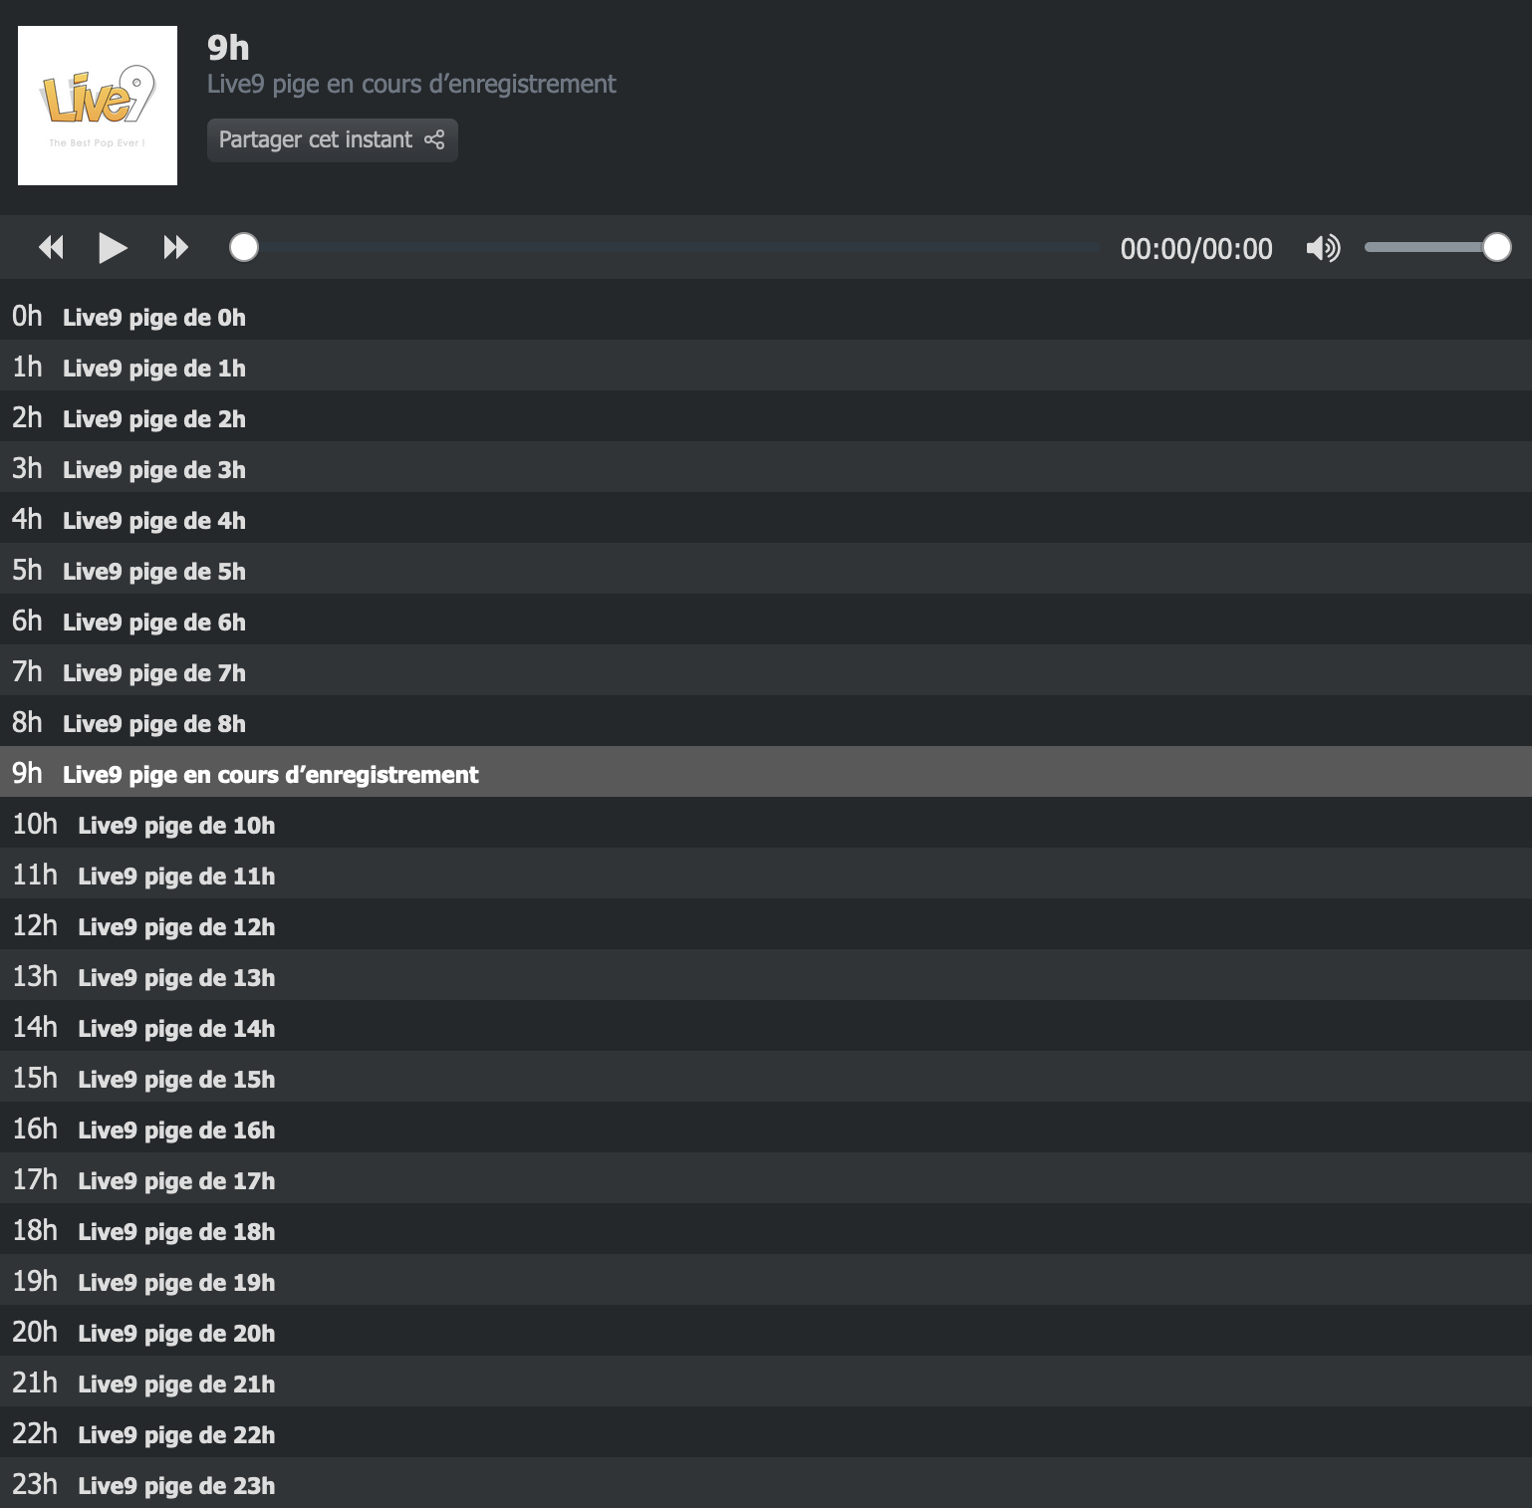Mute audio via the speaker icon
The image size is (1532, 1508).
[1323, 248]
